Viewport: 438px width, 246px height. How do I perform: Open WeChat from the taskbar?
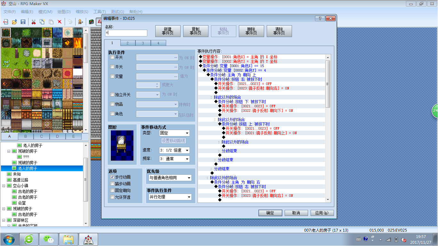point(49,239)
